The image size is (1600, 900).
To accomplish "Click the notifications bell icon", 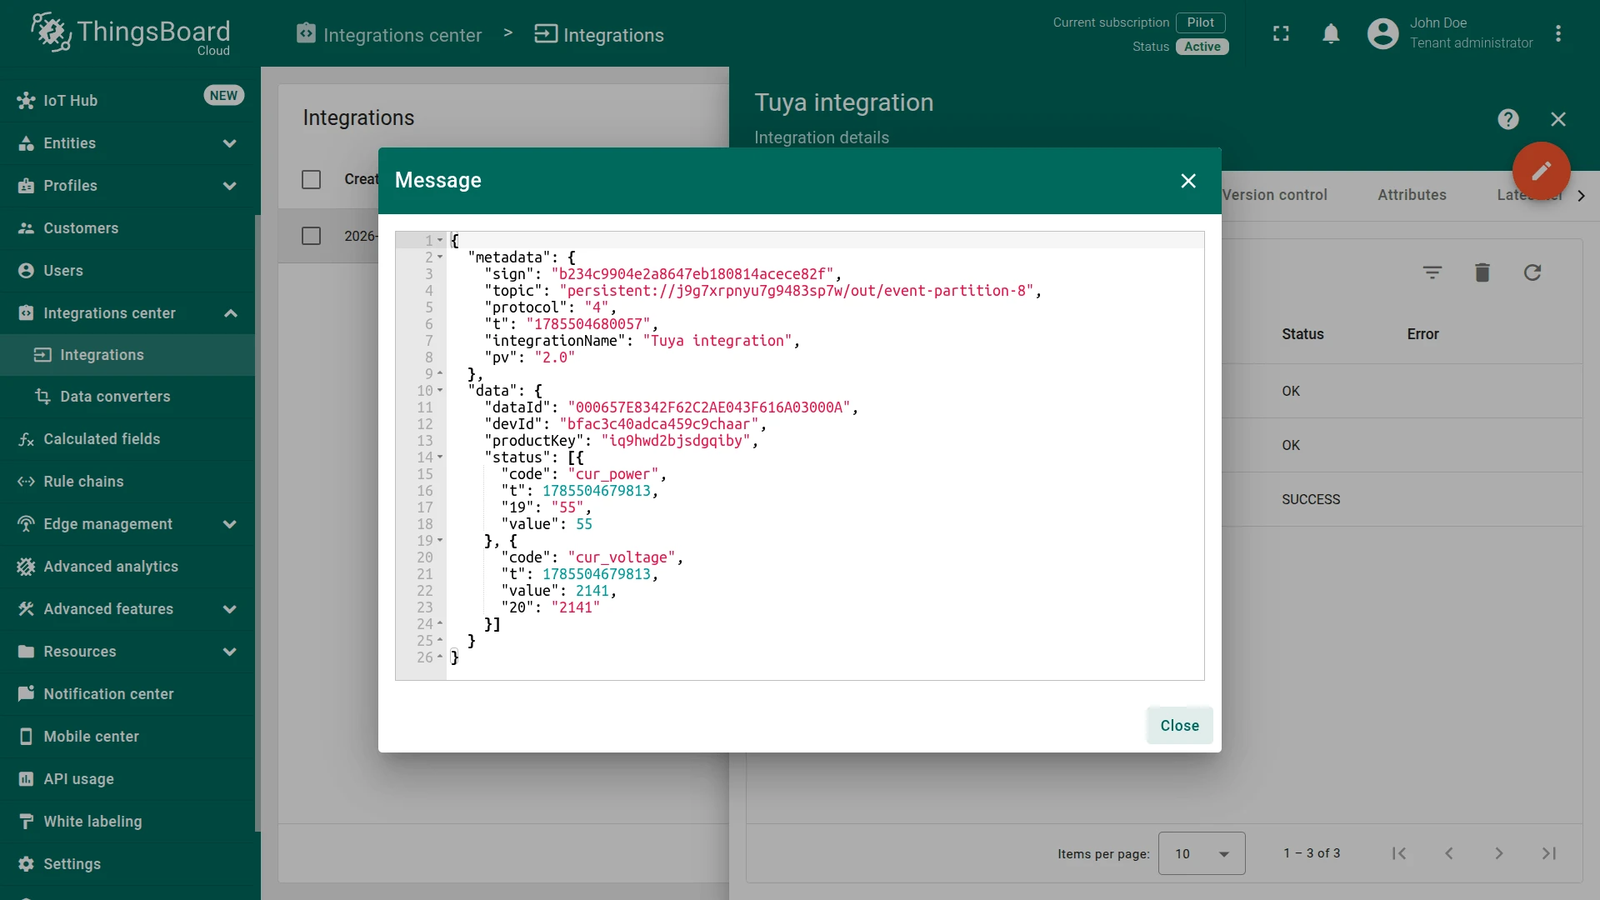I will [1331, 33].
